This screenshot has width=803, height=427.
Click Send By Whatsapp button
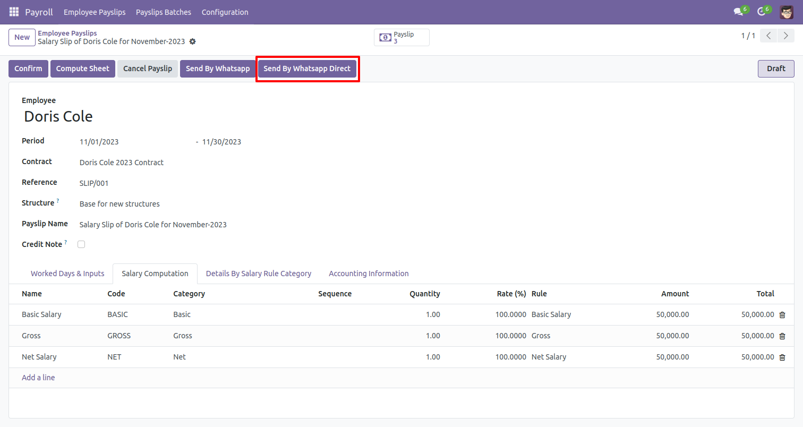point(218,69)
